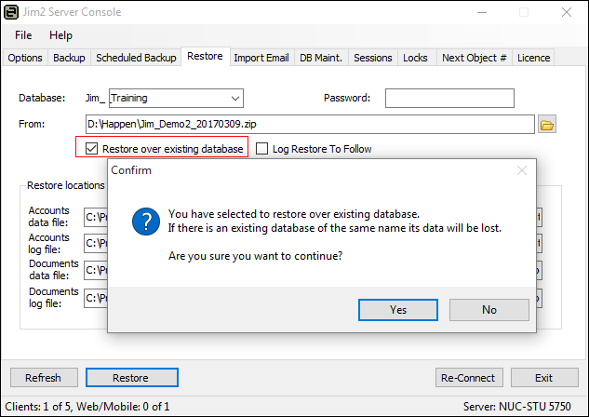Click the 'Restore locations' group label
The height and width of the screenshot is (417, 589).
66,185
